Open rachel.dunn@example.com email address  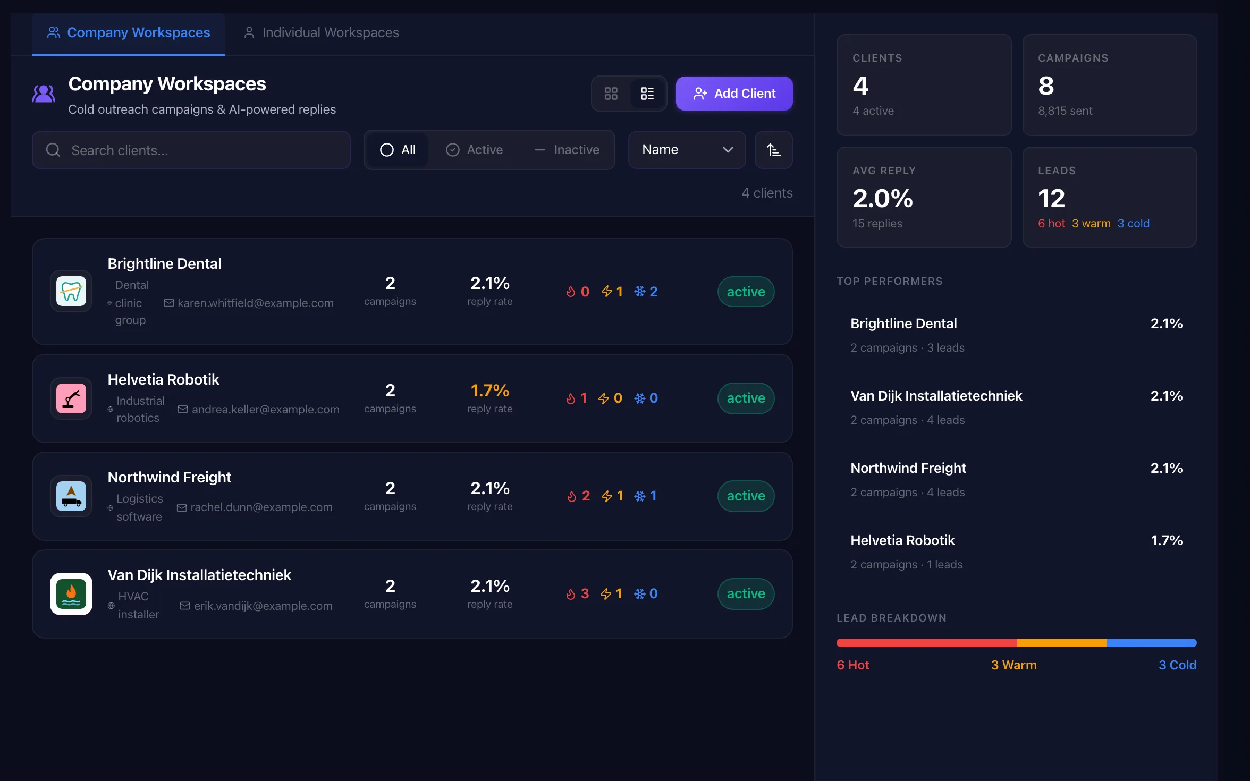click(x=261, y=507)
